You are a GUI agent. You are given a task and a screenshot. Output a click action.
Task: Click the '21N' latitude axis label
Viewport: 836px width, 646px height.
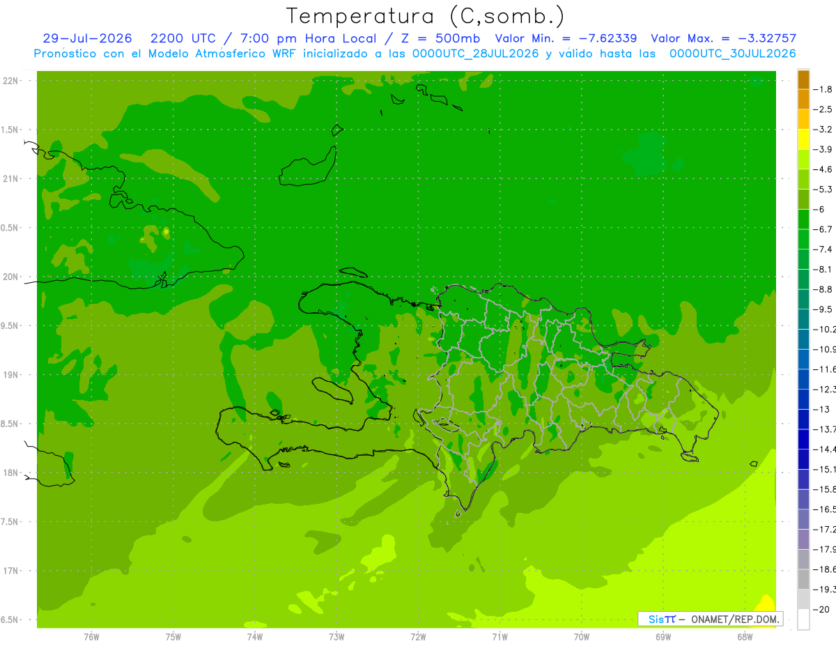click(x=10, y=178)
